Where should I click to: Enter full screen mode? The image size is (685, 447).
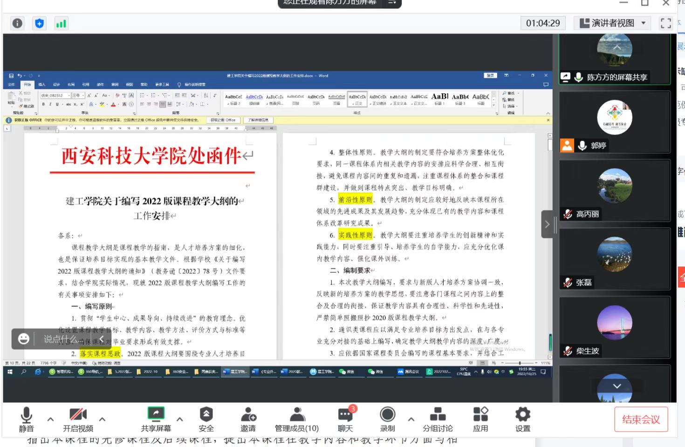[665, 23]
